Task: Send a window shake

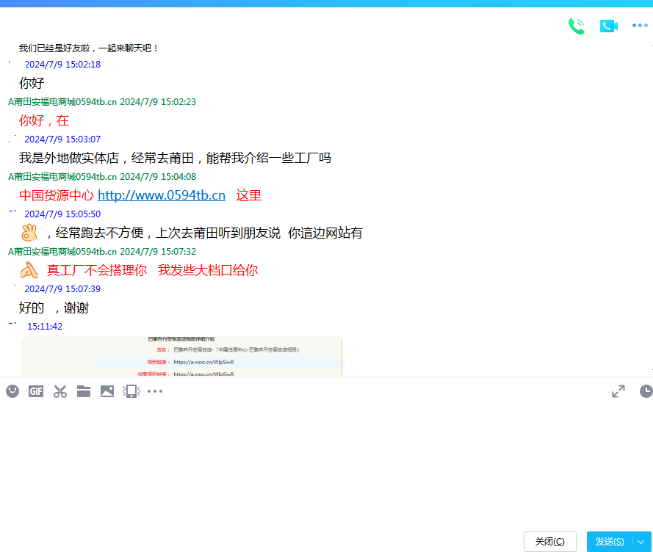Action: (131, 391)
